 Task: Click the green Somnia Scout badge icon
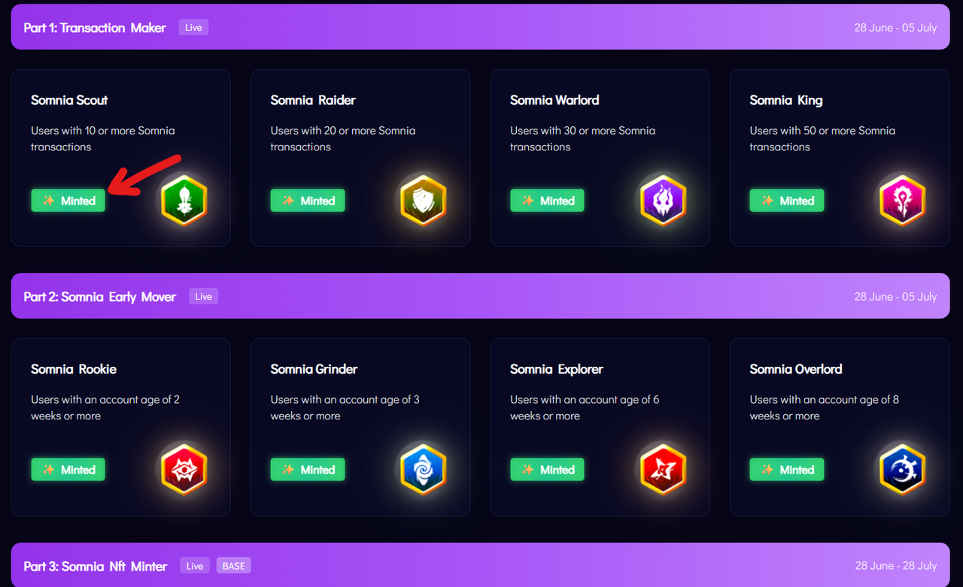pyautogui.click(x=184, y=201)
